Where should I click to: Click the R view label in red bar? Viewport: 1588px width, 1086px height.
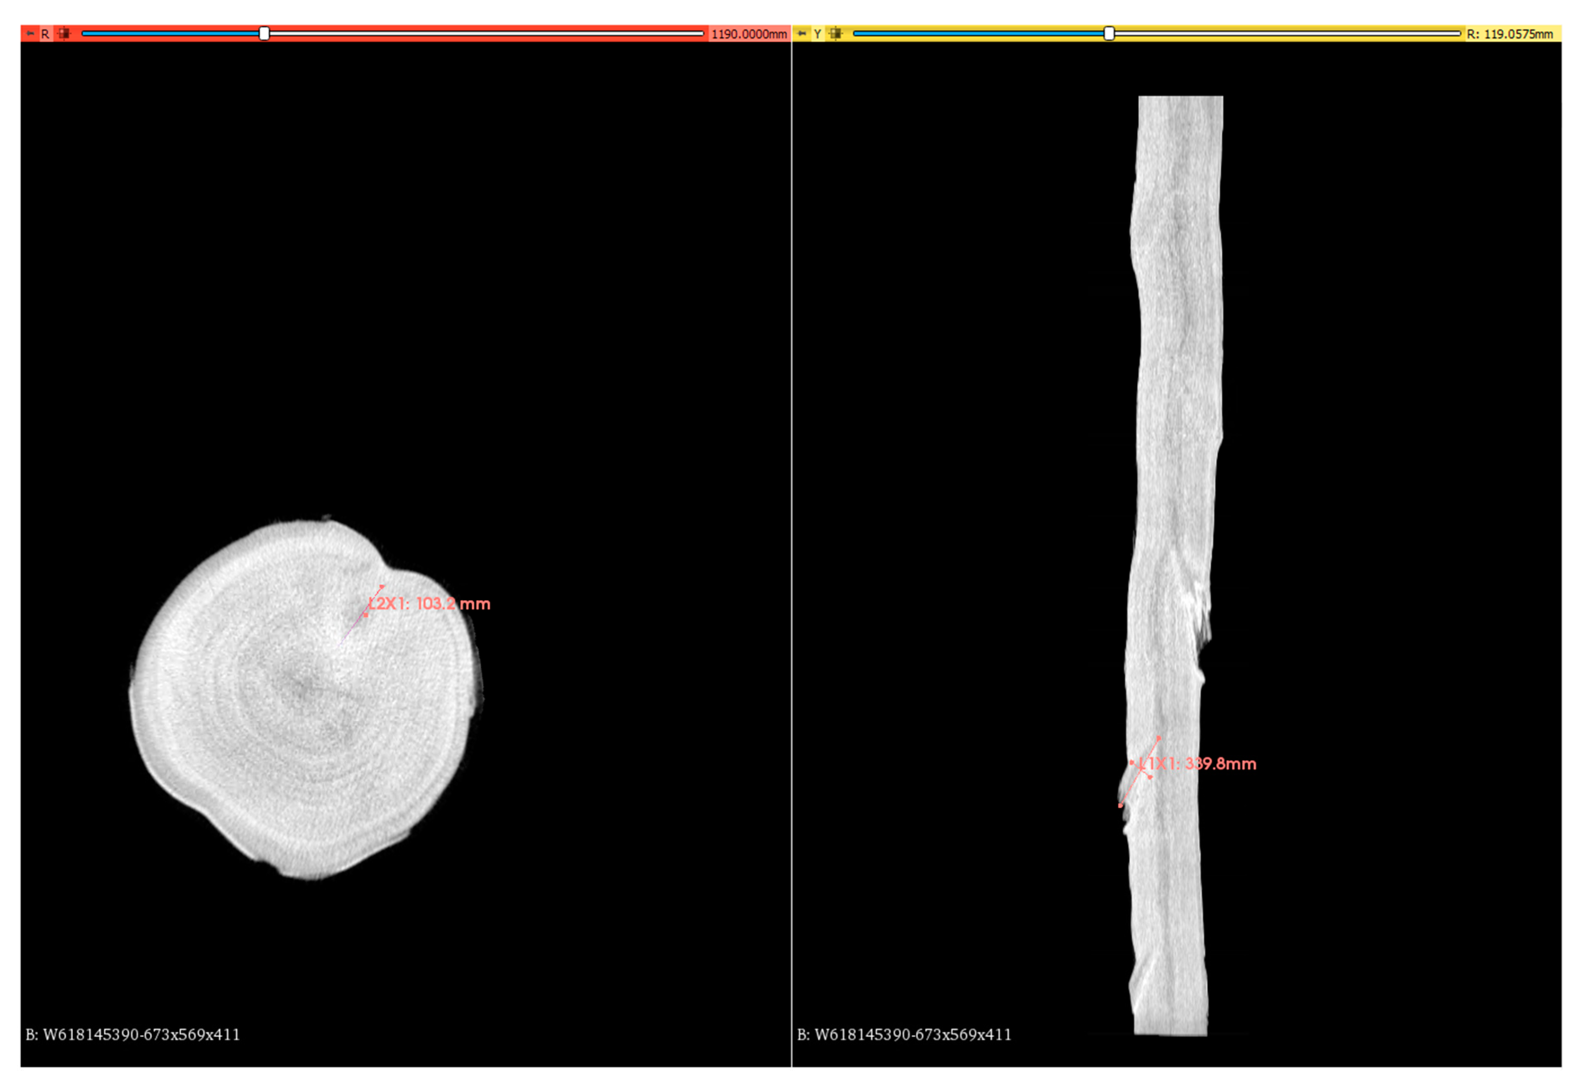click(x=45, y=34)
